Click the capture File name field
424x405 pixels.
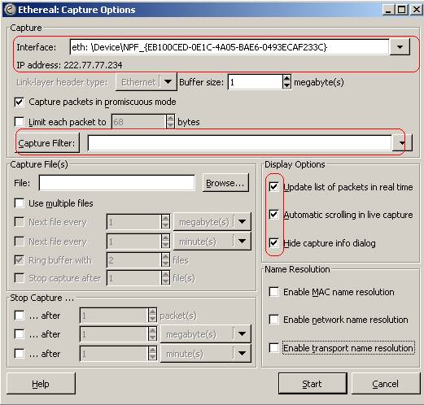(x=116, y=183)
